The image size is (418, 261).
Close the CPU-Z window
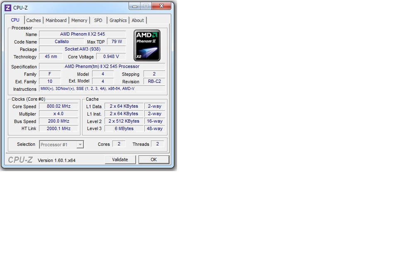coord(161,6)
